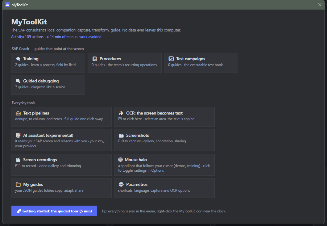Click 'SAP Coach — guides that point at the screen'

point(48,49)
